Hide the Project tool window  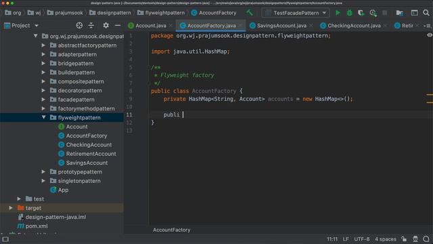[118, 26]
